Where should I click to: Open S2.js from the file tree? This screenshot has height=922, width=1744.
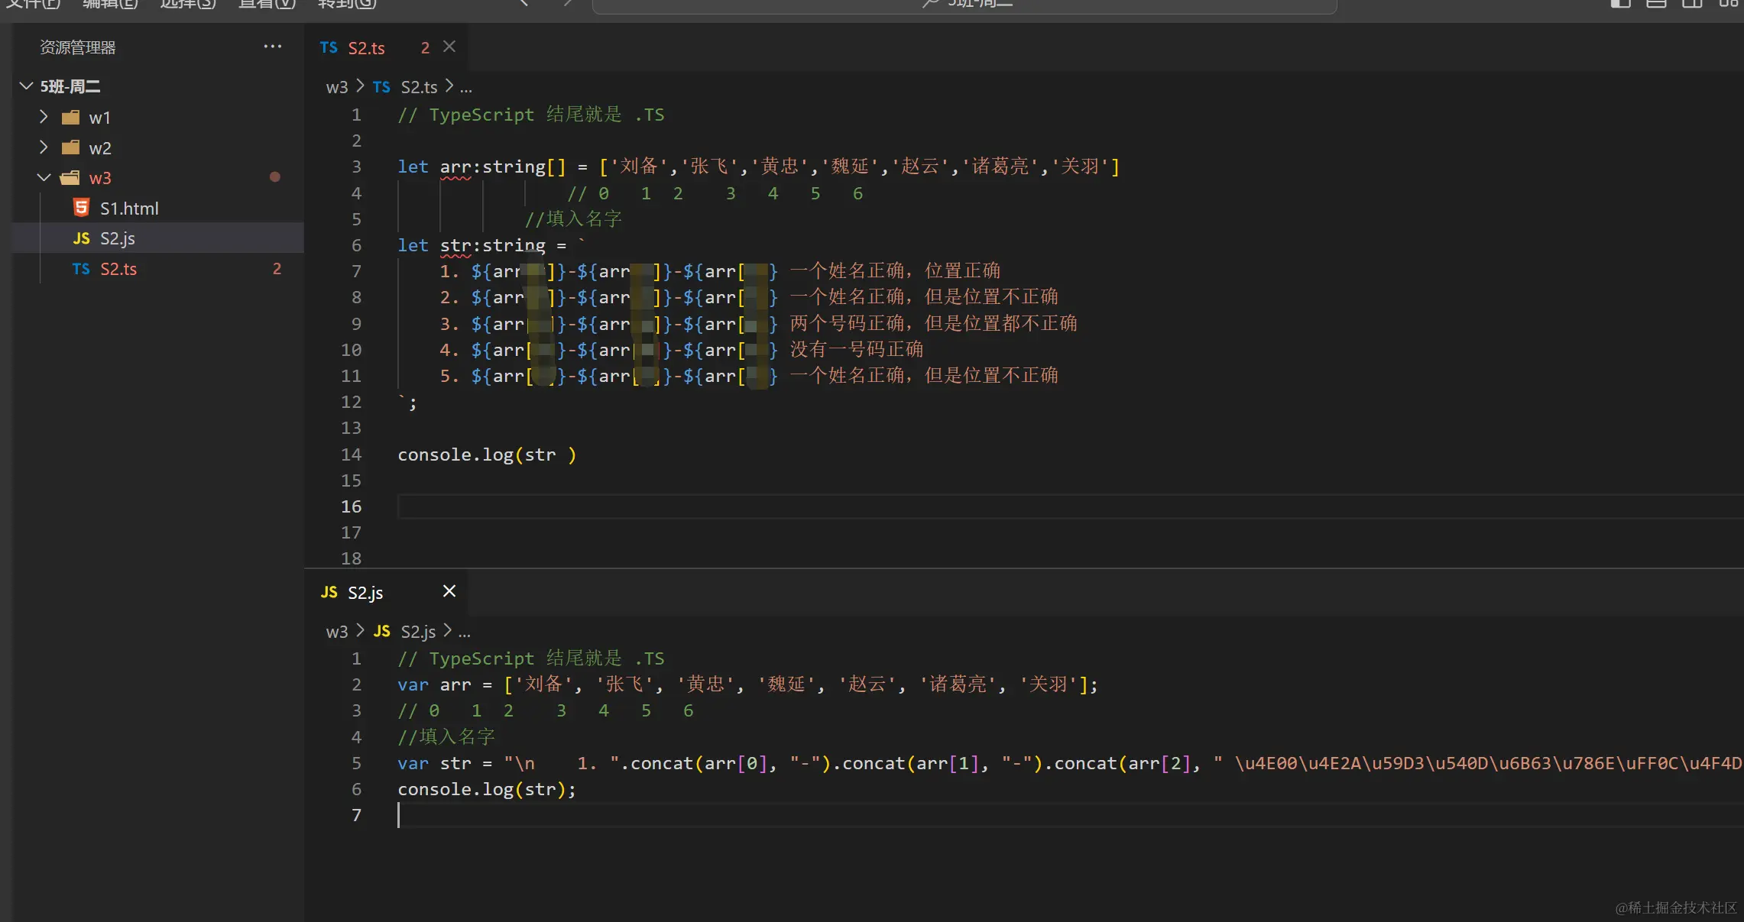(x=118, y=238)
